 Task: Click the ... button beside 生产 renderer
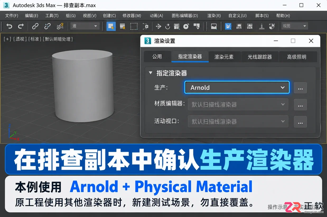(x=300, y=88)
